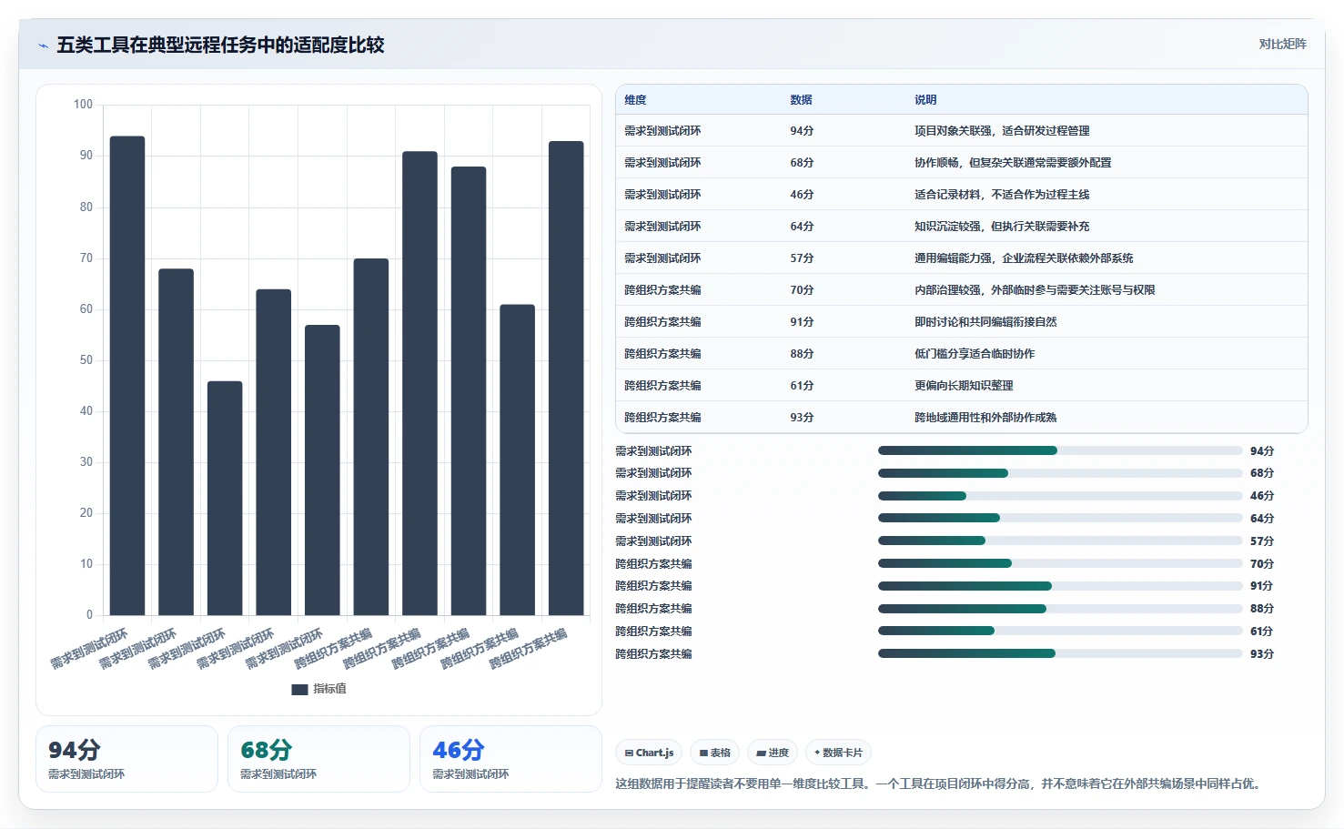The height and width of the screenshot is (829, 1344).
Task: Click the footer note starting 这组数据用于提醒读者
Action: (x=941, y=784)
